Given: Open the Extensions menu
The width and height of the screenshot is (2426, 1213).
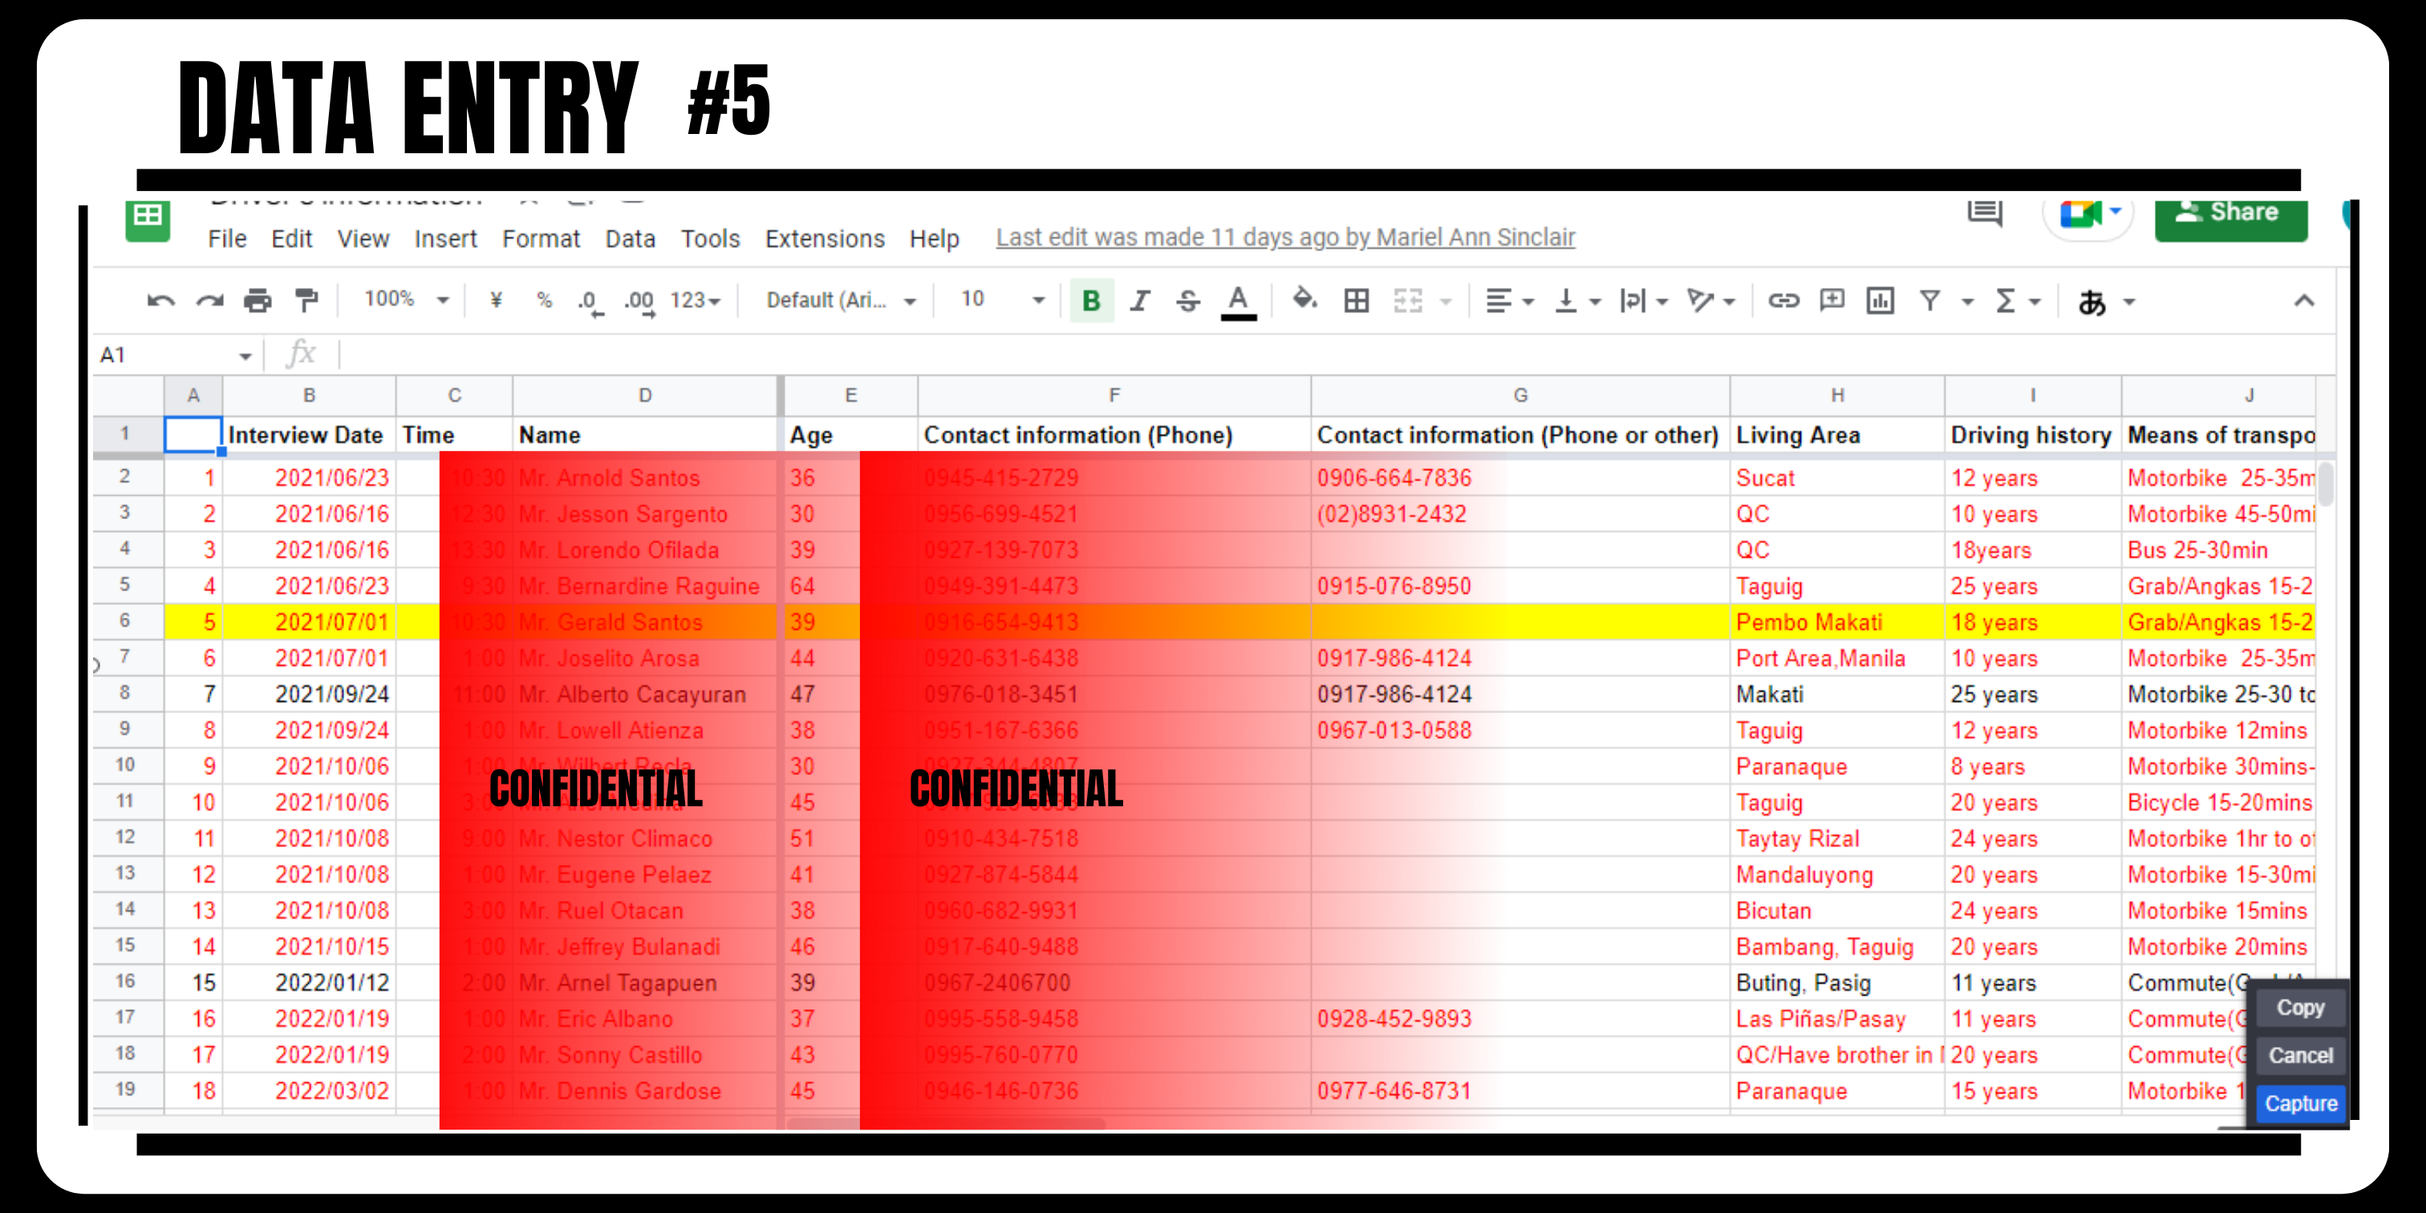Looking at the screenshot, I should 824,239.
